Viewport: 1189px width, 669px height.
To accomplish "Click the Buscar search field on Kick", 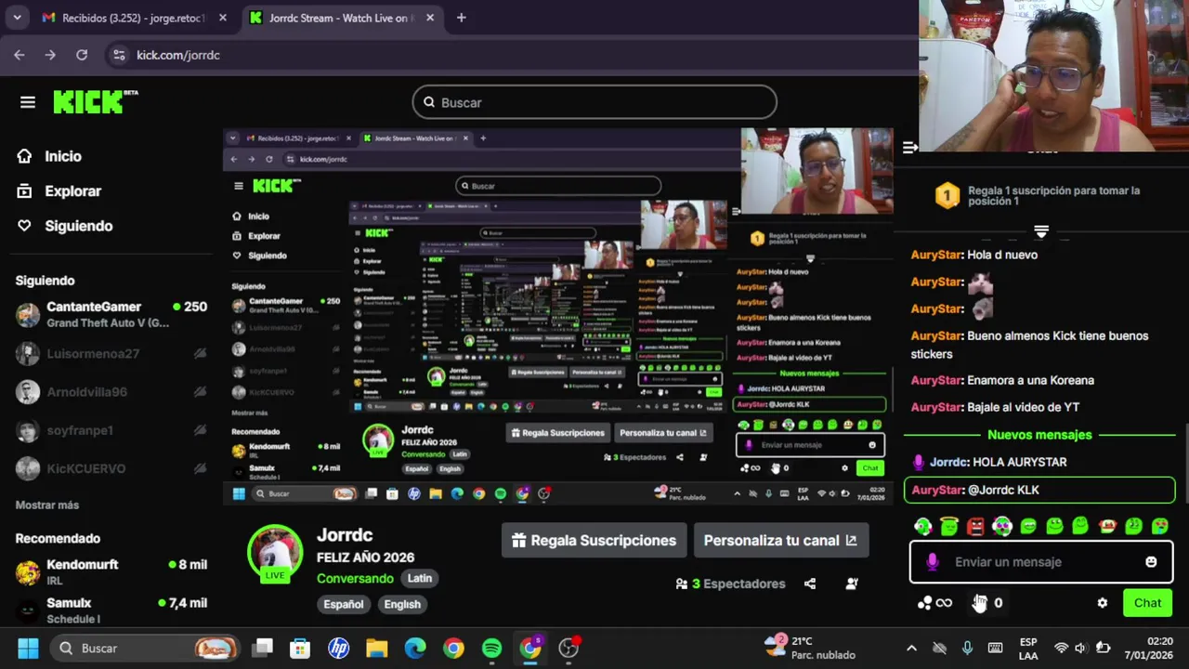I will click(x=594, y=102).
